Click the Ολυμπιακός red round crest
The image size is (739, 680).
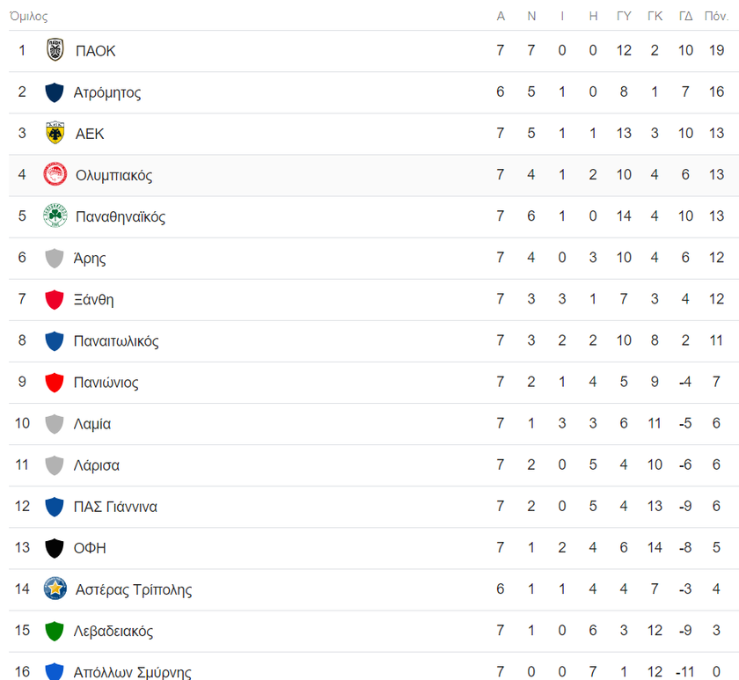(x=55, y=174)
